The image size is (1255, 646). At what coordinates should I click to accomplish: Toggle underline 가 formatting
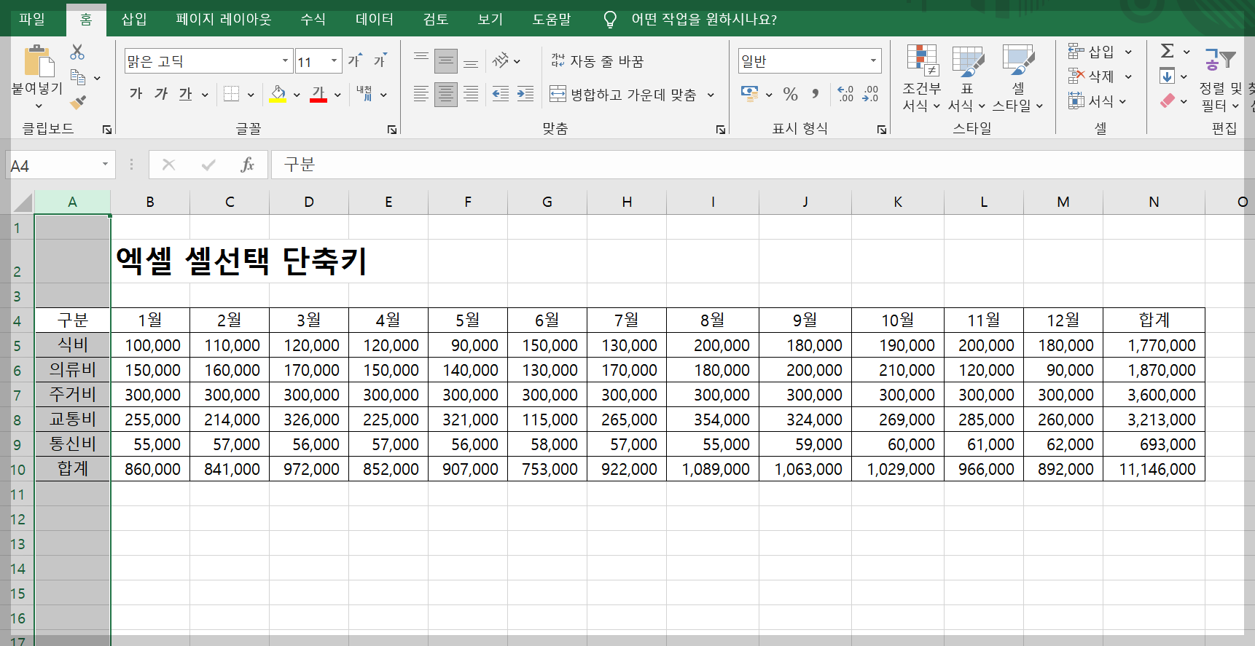coord(185,94)
